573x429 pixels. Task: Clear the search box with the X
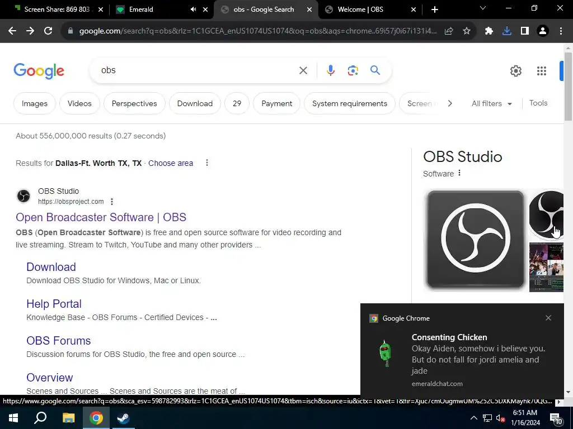(x=303, y=70)
